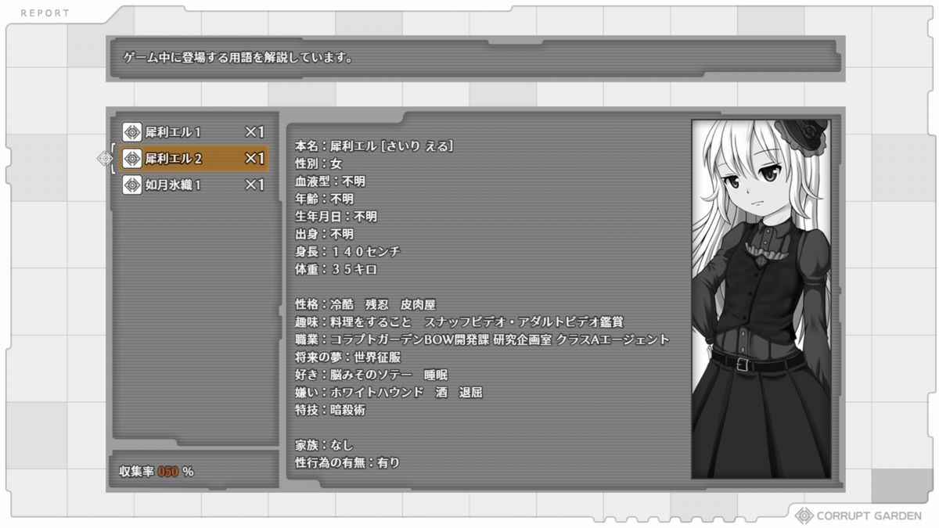
Task: Select the 犀利エル1 report entry
Action: 194,131
